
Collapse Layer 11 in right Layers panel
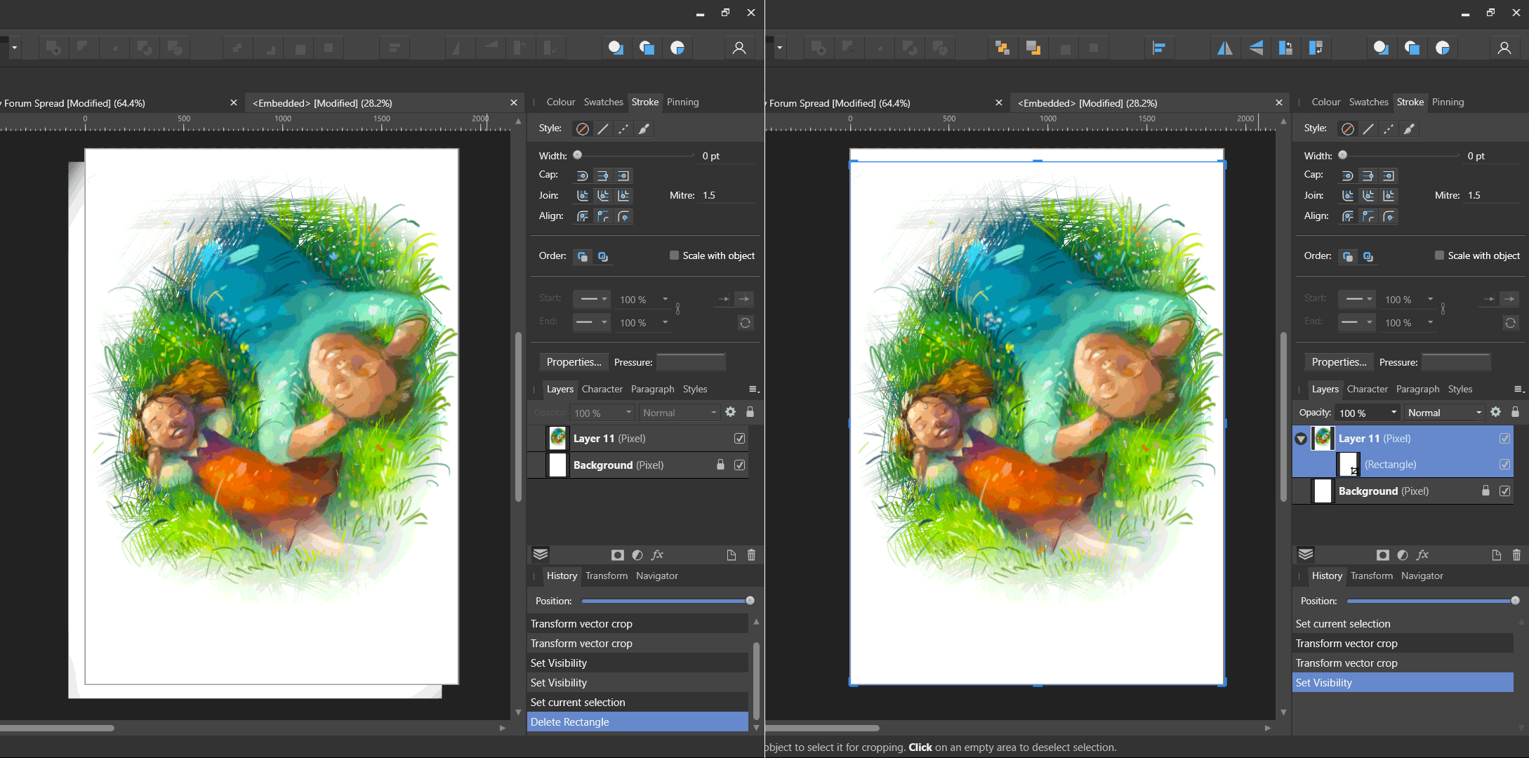(x=1300, y=439)
